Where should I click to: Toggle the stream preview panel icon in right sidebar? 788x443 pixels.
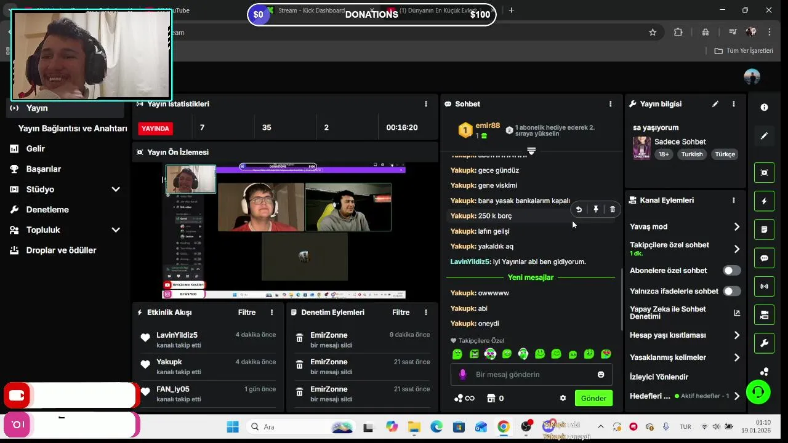pos(764,172)
